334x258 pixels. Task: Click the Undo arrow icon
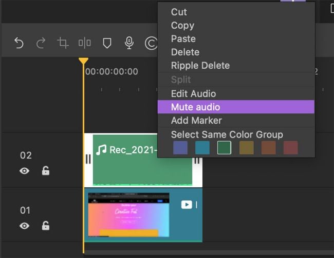tap(19, 44)
